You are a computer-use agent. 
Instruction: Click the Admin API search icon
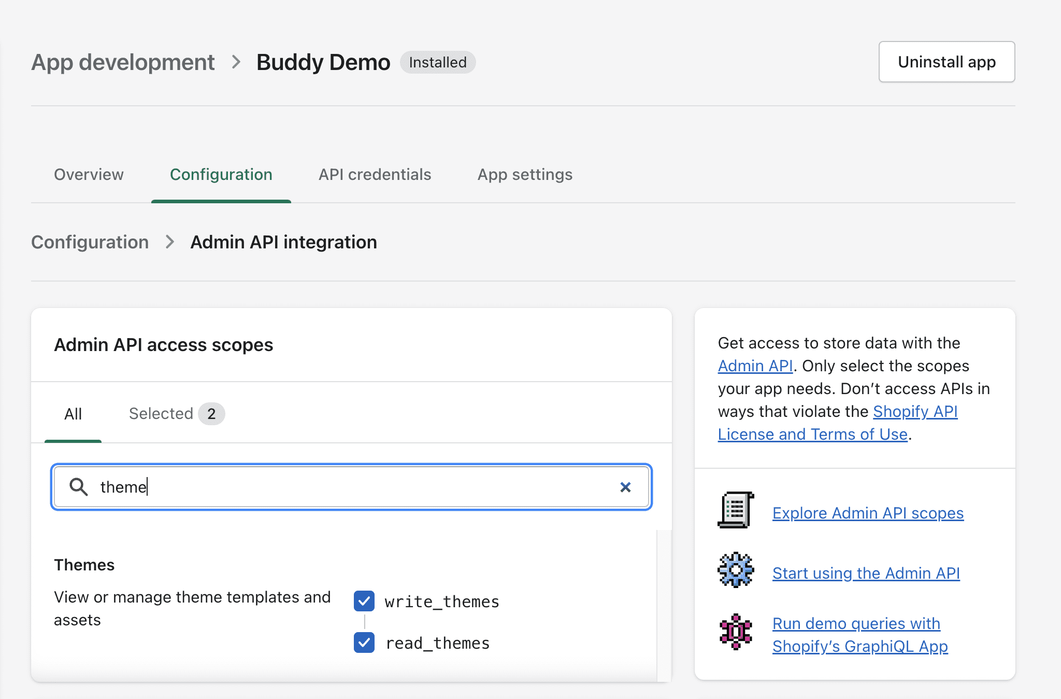point(77,487)
